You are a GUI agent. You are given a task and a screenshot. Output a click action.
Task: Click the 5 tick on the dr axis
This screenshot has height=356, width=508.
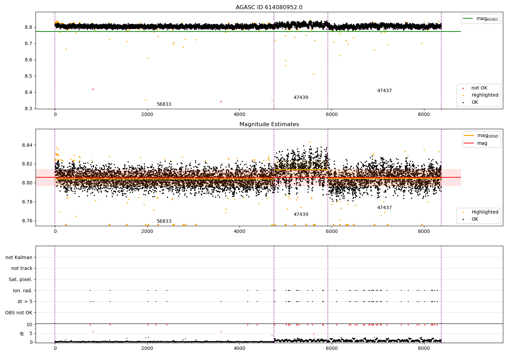click(31, 333)
